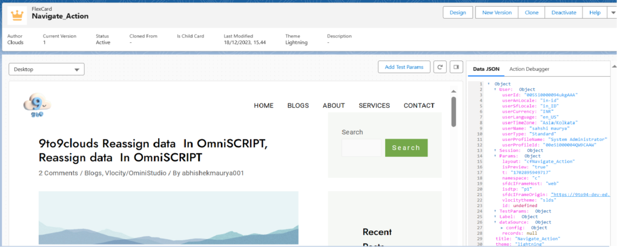Clone the Navigate_Action FlexCard

click(x=532, y=13)
